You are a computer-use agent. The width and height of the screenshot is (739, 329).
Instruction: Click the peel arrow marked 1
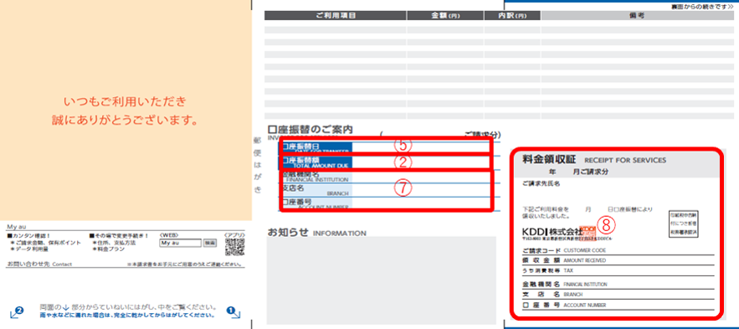234,312
